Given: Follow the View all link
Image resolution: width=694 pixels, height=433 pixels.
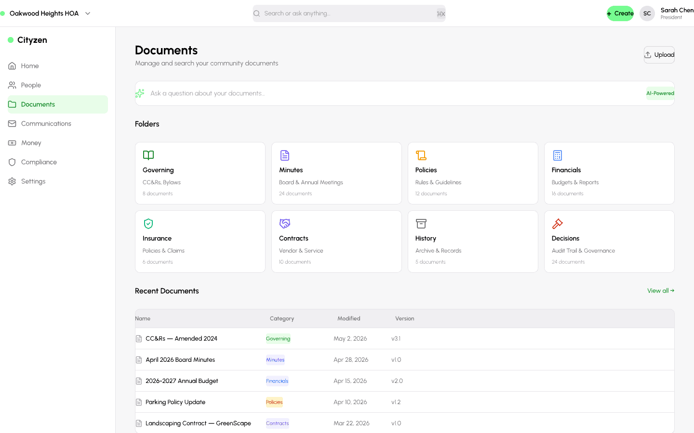Looking at the screenshot, I should point(661,291).
